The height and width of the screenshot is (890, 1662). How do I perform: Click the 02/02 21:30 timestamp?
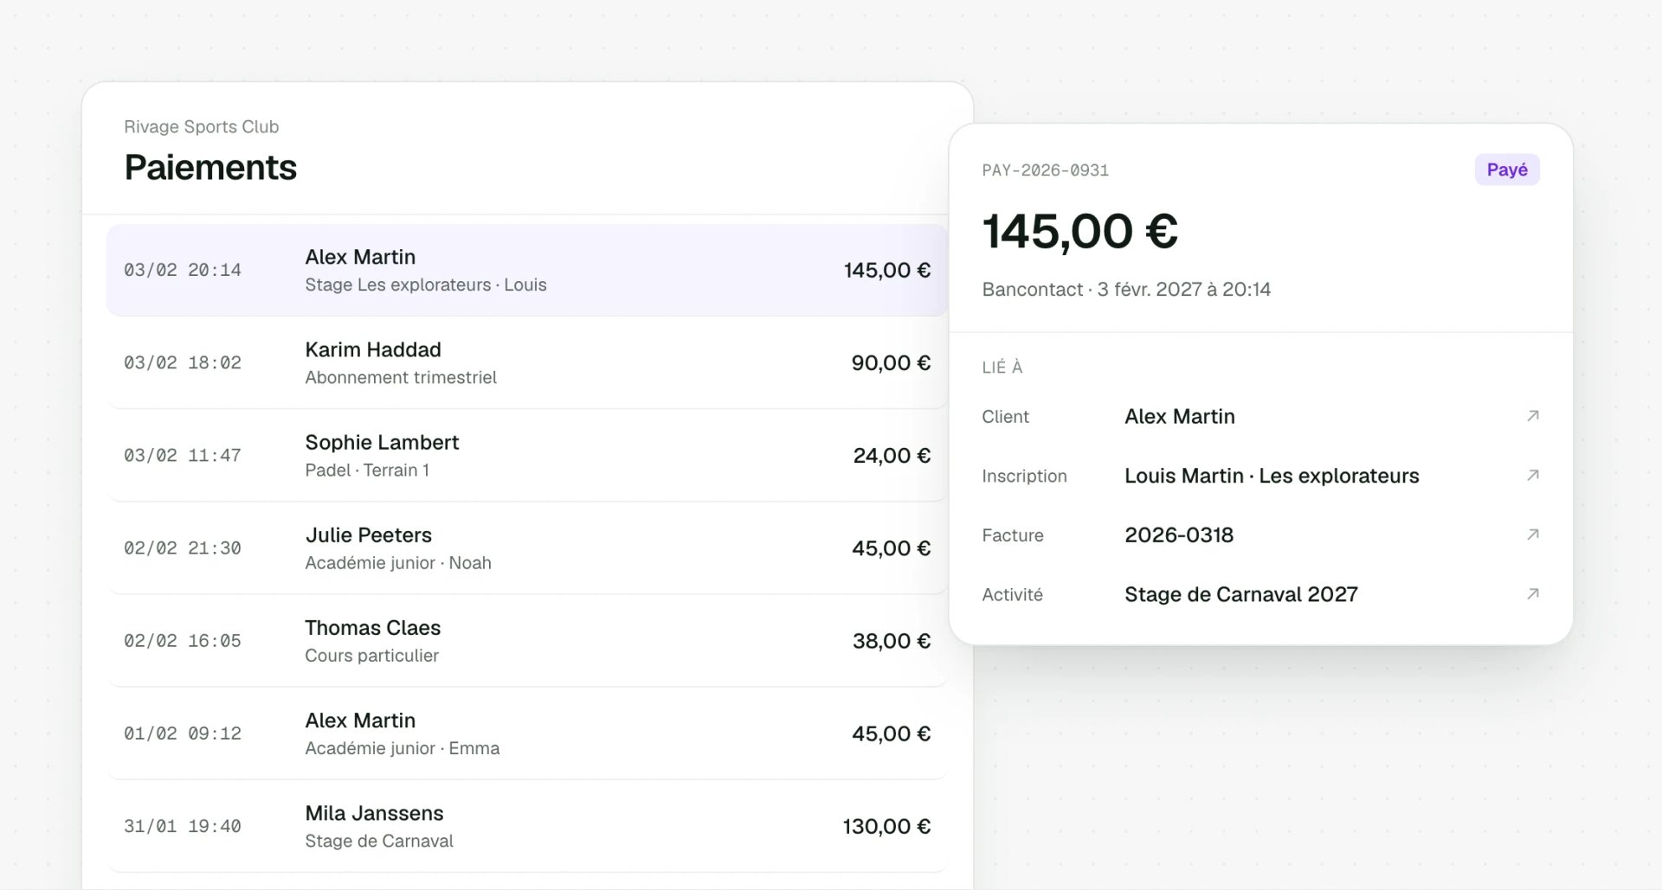(183, 548)
